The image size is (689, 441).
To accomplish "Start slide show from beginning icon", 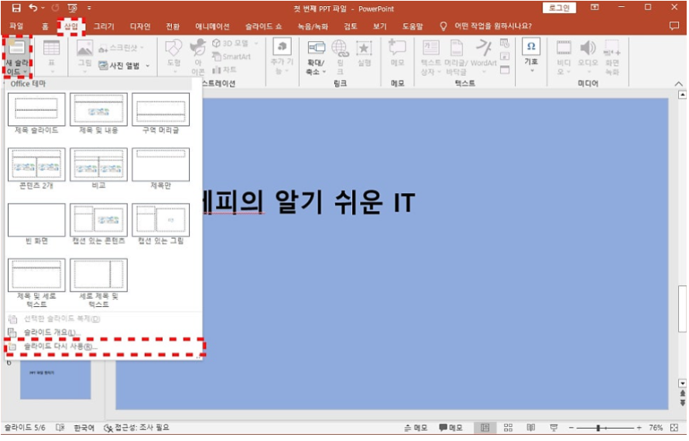I will pos(73,8).
